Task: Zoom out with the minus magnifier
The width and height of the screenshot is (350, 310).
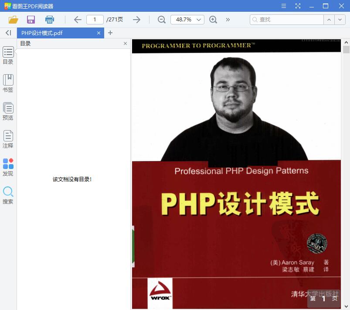Action: (161, 20)
